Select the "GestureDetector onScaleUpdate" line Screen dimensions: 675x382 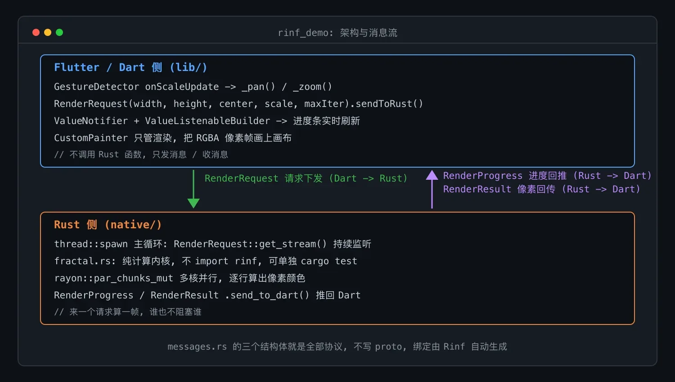click(x=193, y=87)
